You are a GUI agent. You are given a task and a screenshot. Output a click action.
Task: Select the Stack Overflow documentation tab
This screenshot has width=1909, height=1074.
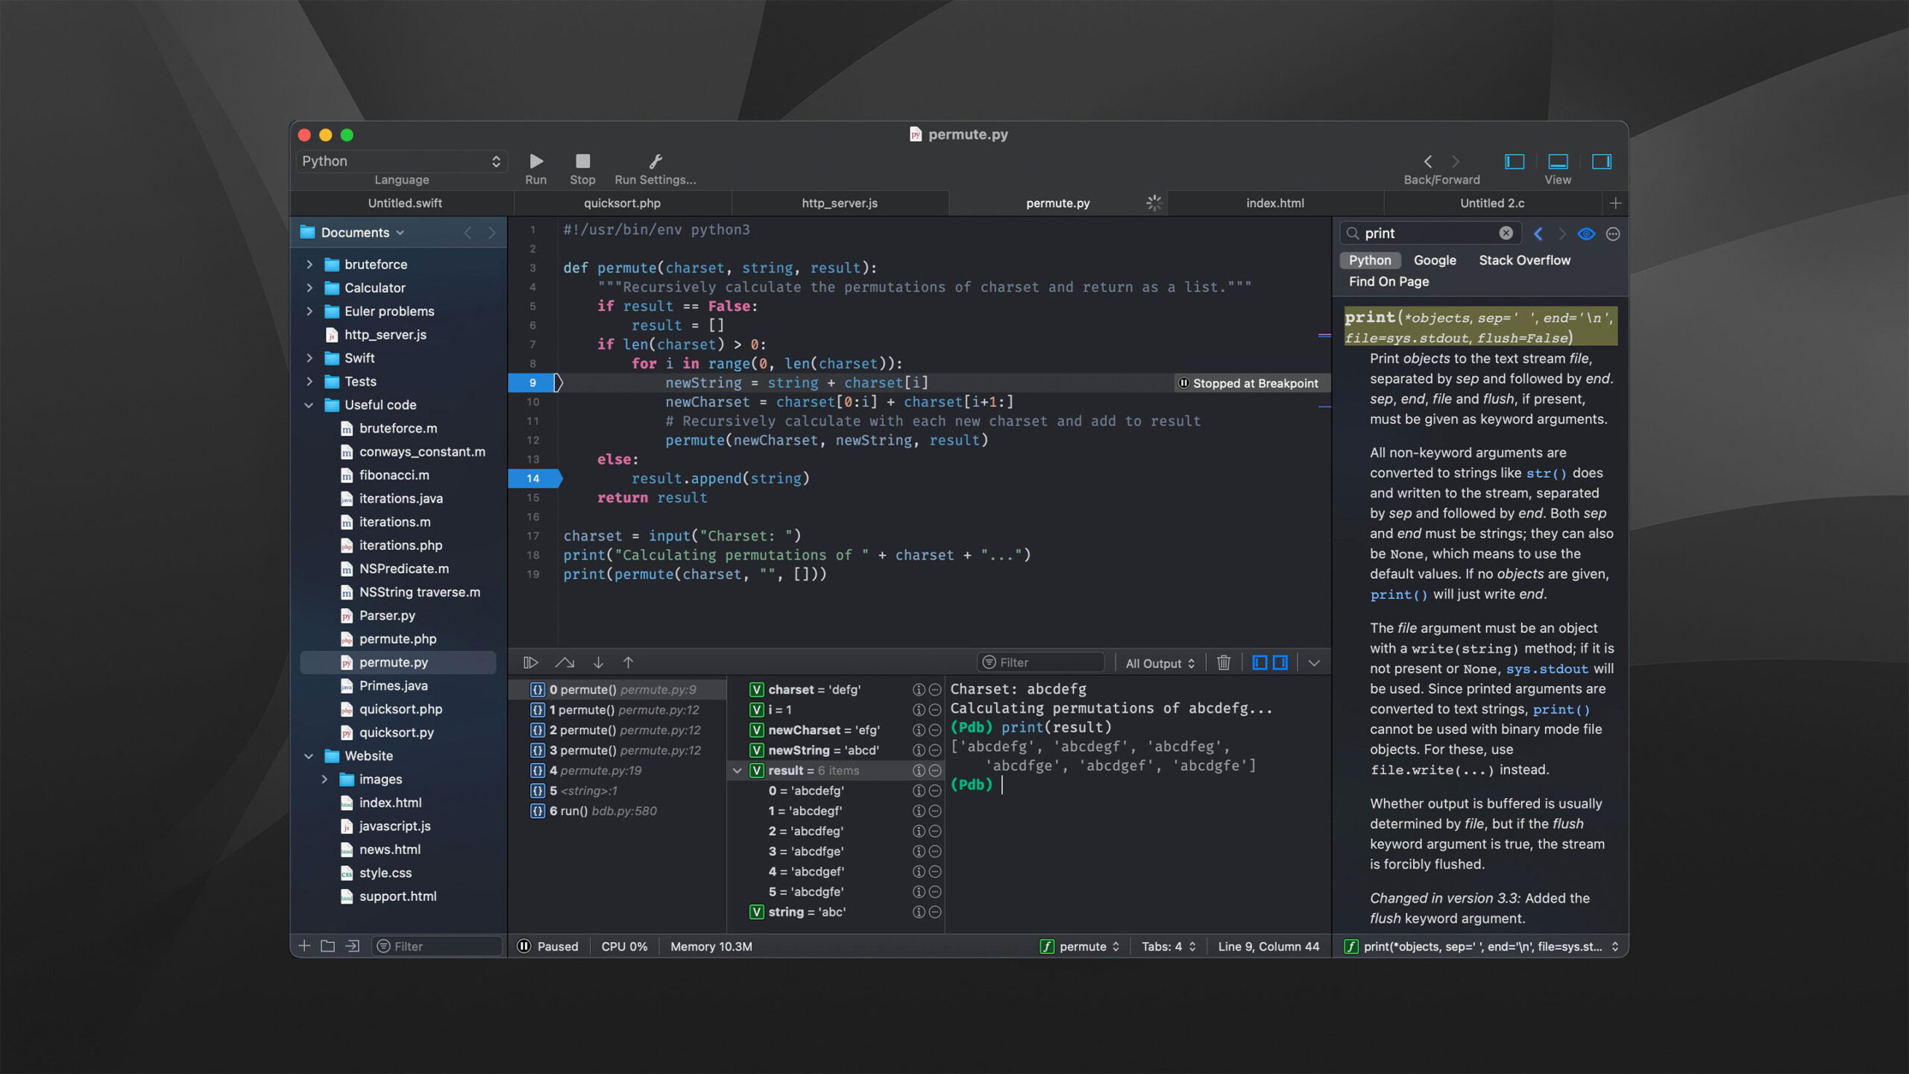tap(1523, 260)
